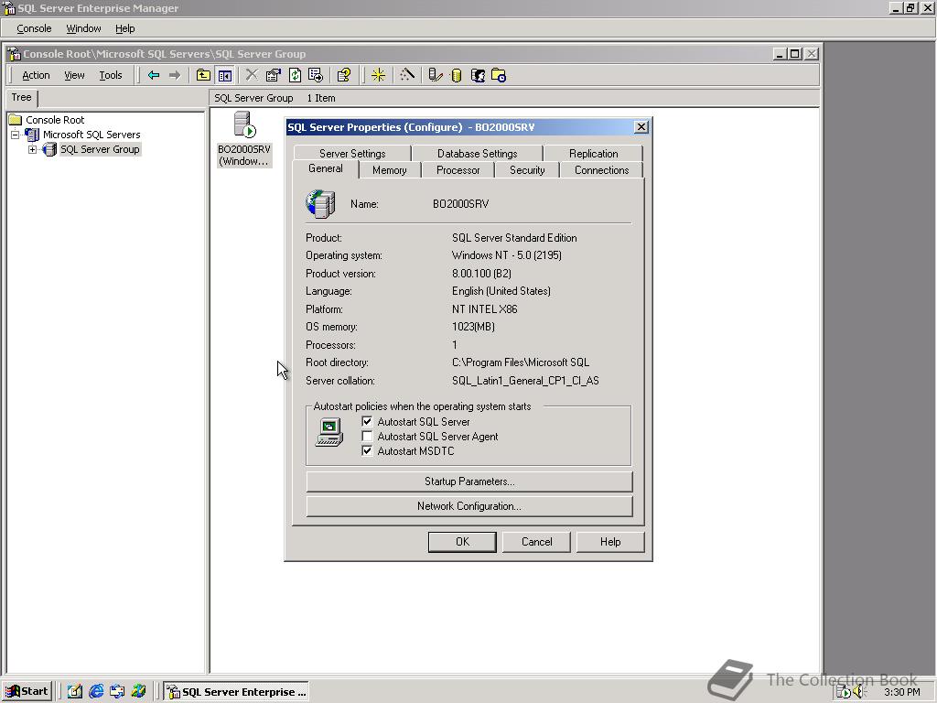Screen dimensions: 937x703
Task: Launch Internet Explorer from quick launch
Action: click(x=95, y=692)
